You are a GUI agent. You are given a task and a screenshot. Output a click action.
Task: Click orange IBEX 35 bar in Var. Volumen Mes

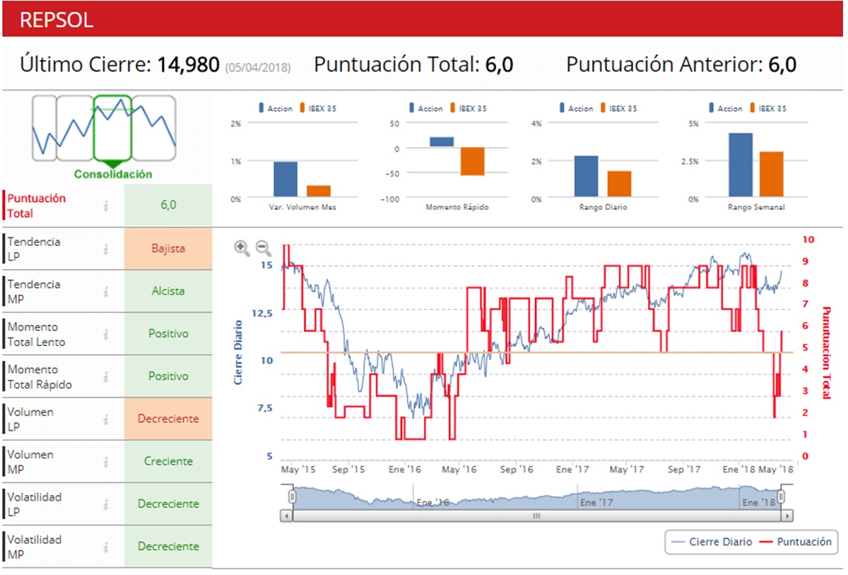319,191
